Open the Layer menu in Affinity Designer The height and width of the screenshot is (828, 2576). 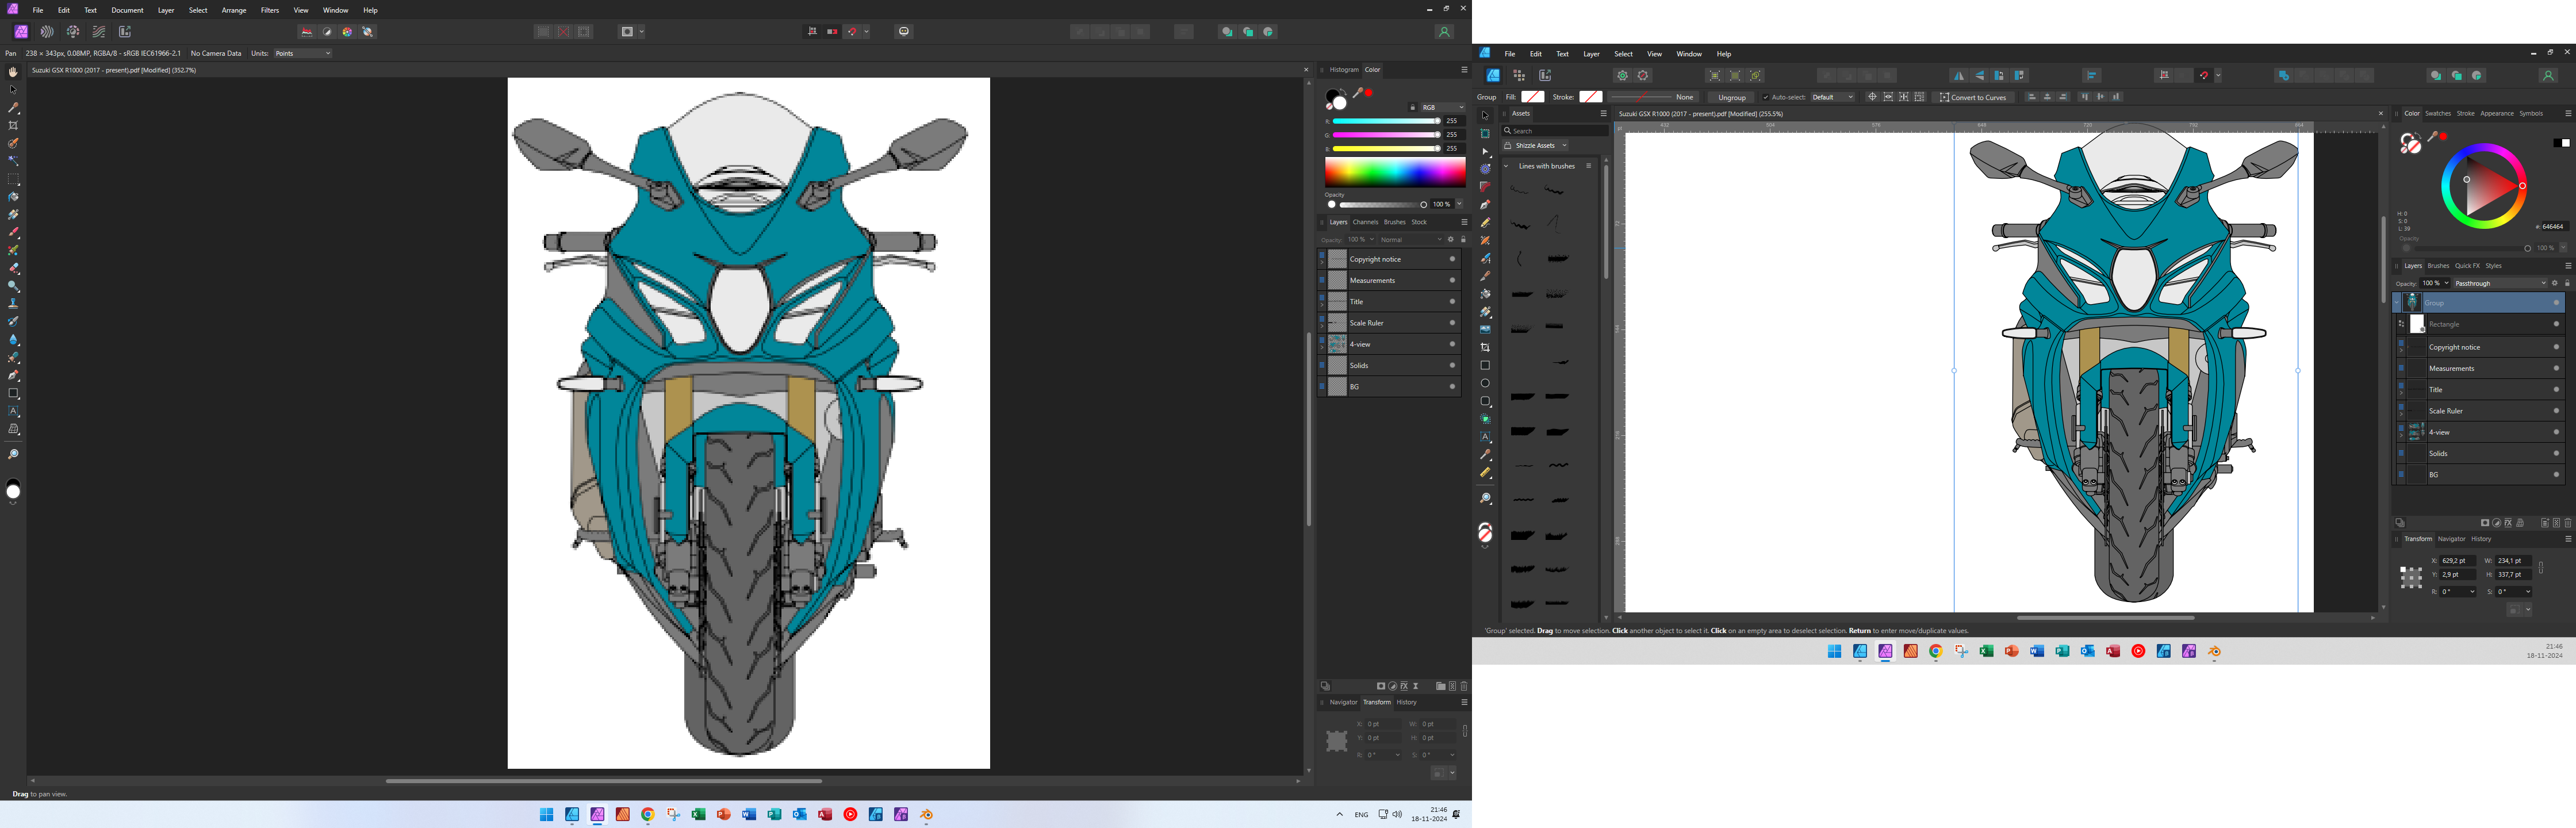[x=1591, y=54]
